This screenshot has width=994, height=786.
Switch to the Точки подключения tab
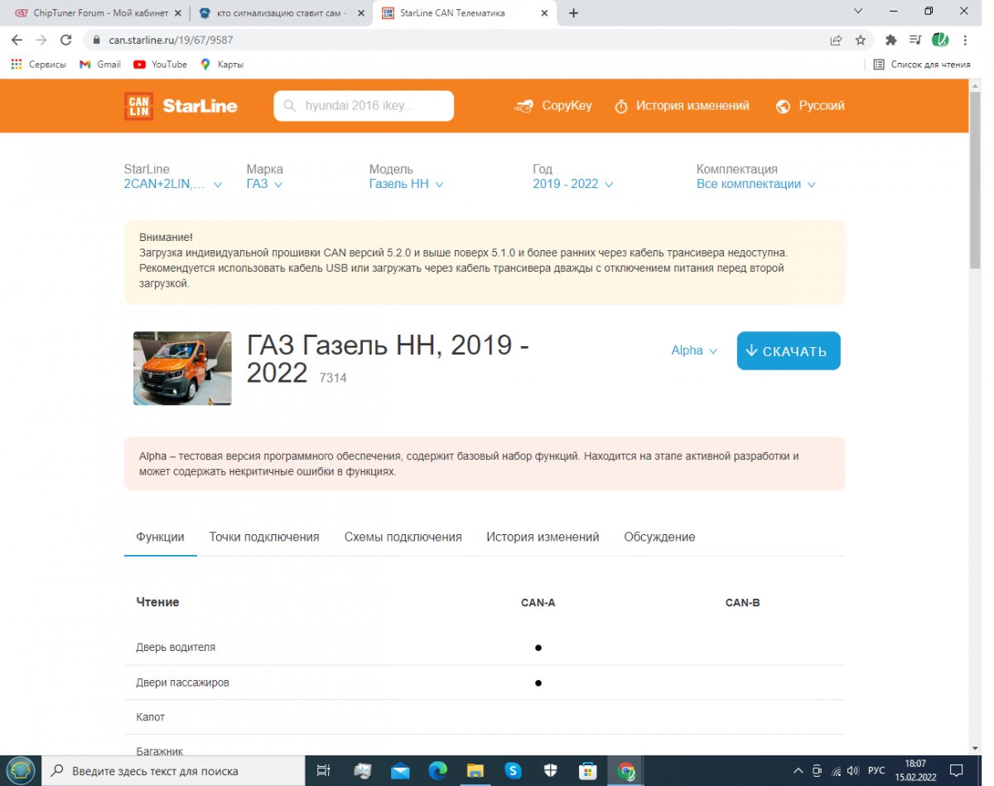263,537
